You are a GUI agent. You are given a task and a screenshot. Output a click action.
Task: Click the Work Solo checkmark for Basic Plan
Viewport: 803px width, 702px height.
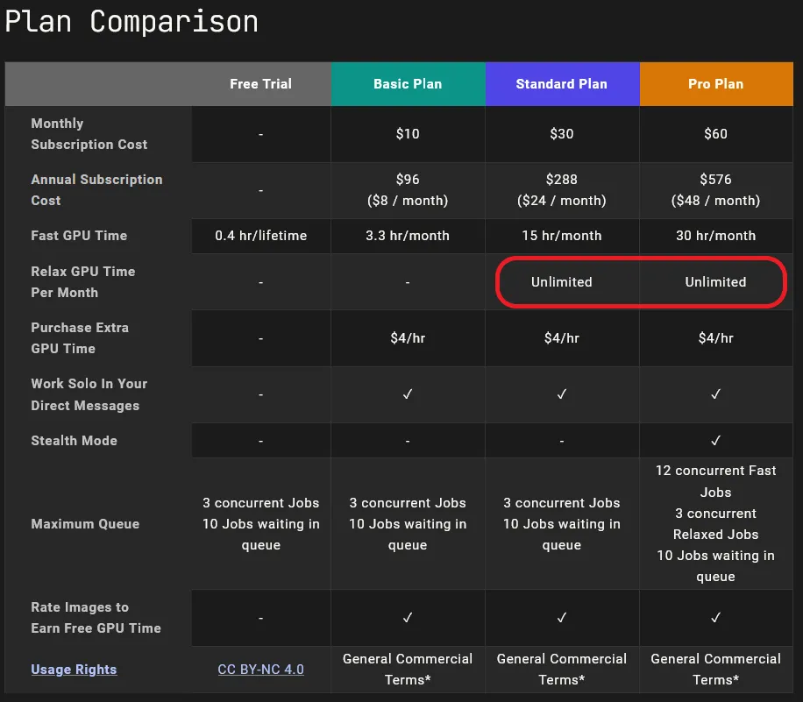[408, 394]
